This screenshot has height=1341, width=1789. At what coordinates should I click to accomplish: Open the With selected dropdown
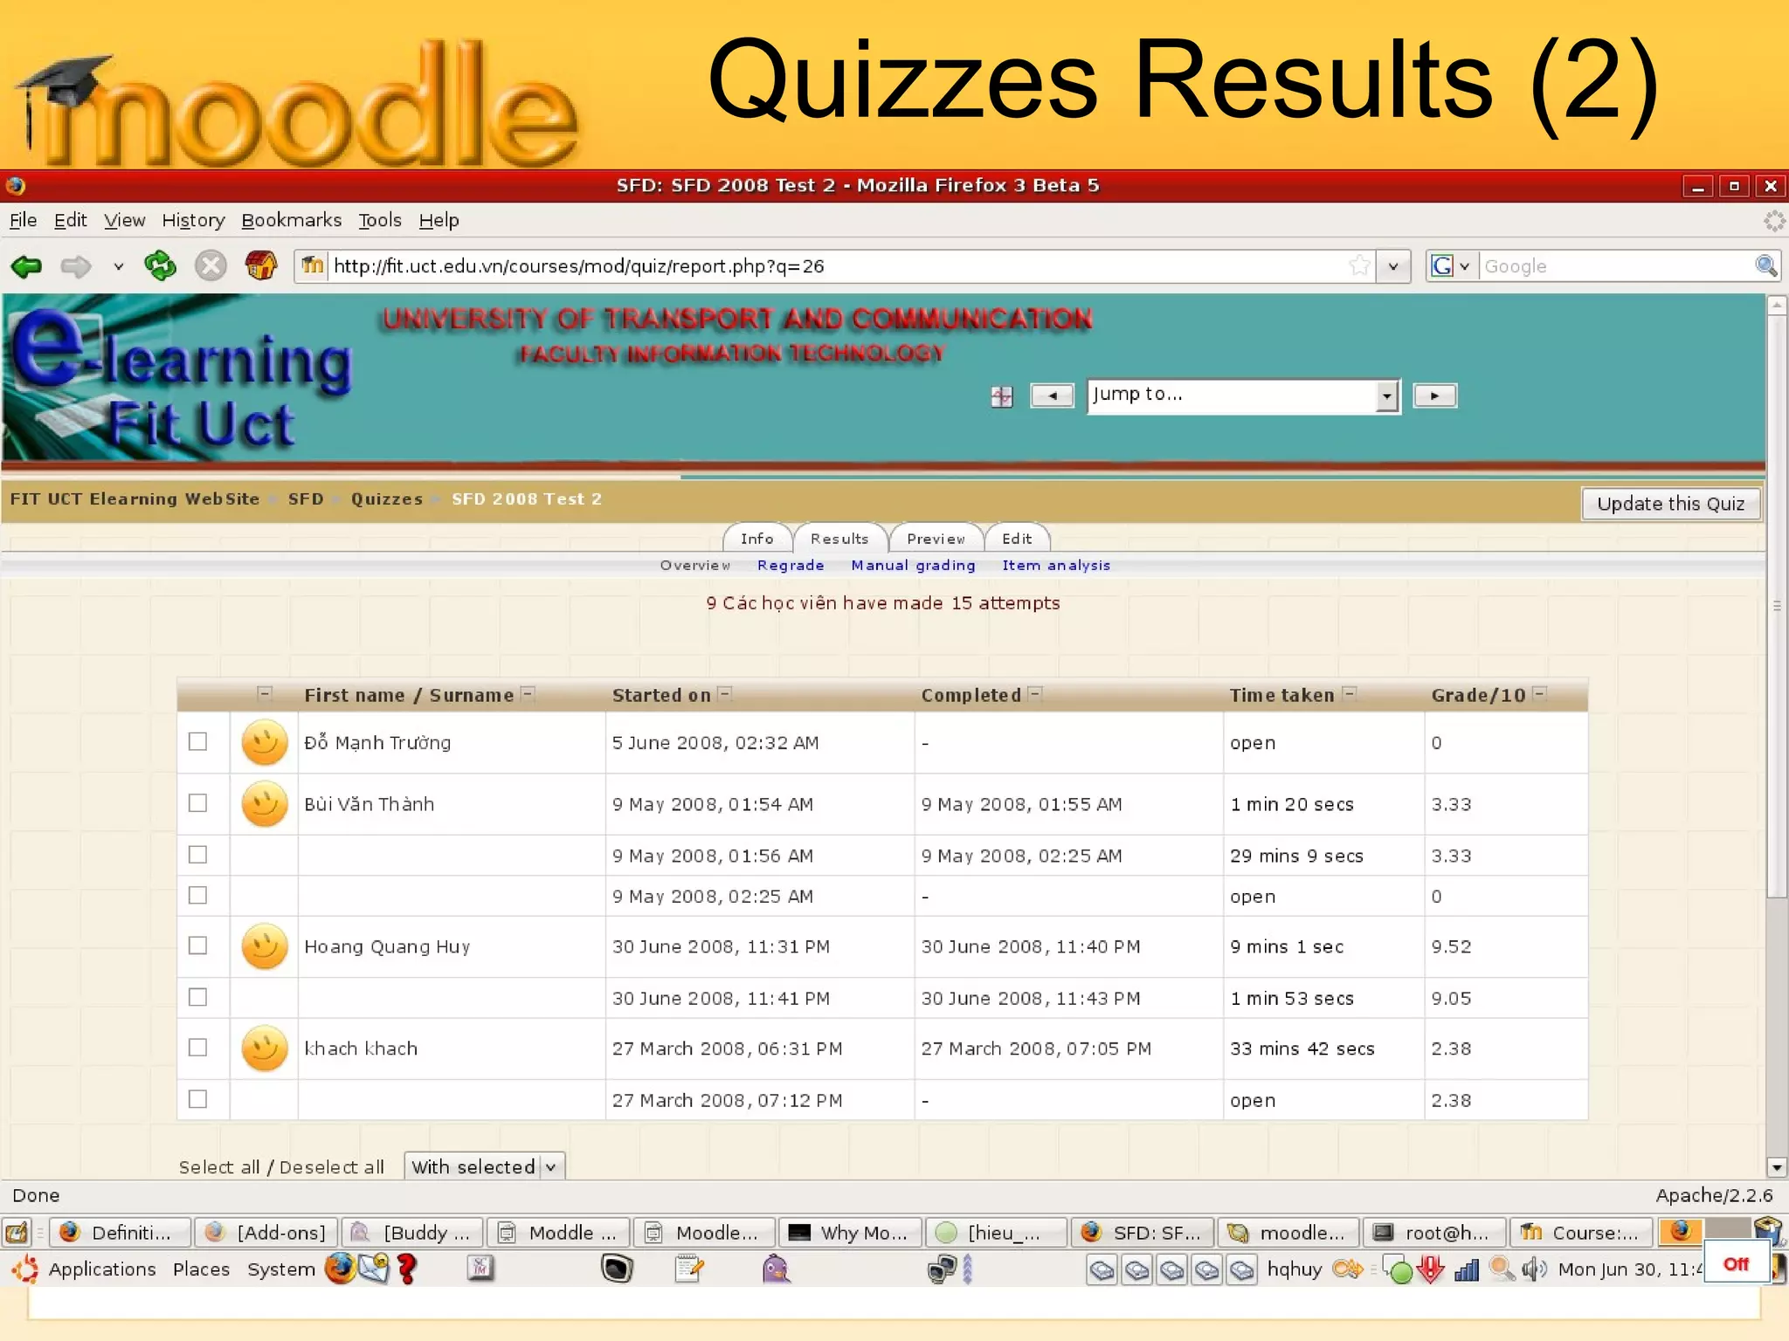[484, 1166]
